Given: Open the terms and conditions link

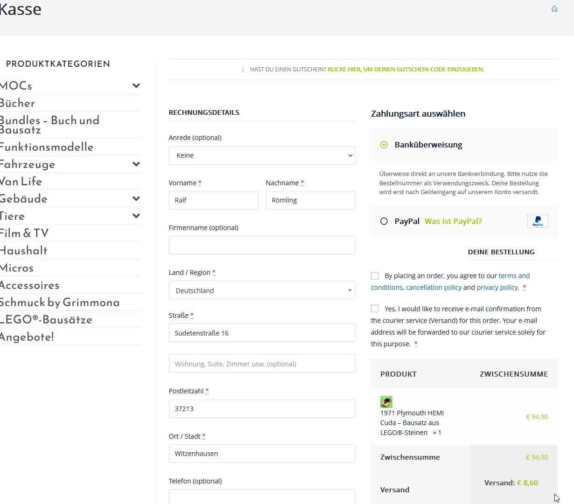Looking at the screenshot, I should (450, 281).
